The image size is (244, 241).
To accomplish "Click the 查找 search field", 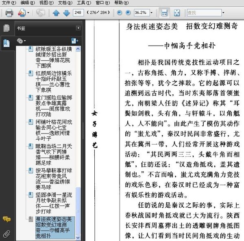I will tap(204, 13).
